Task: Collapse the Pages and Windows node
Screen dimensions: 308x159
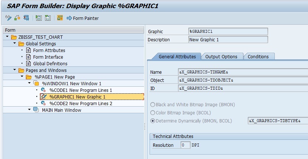Action: pyautogui.click(x=15, y=70)
